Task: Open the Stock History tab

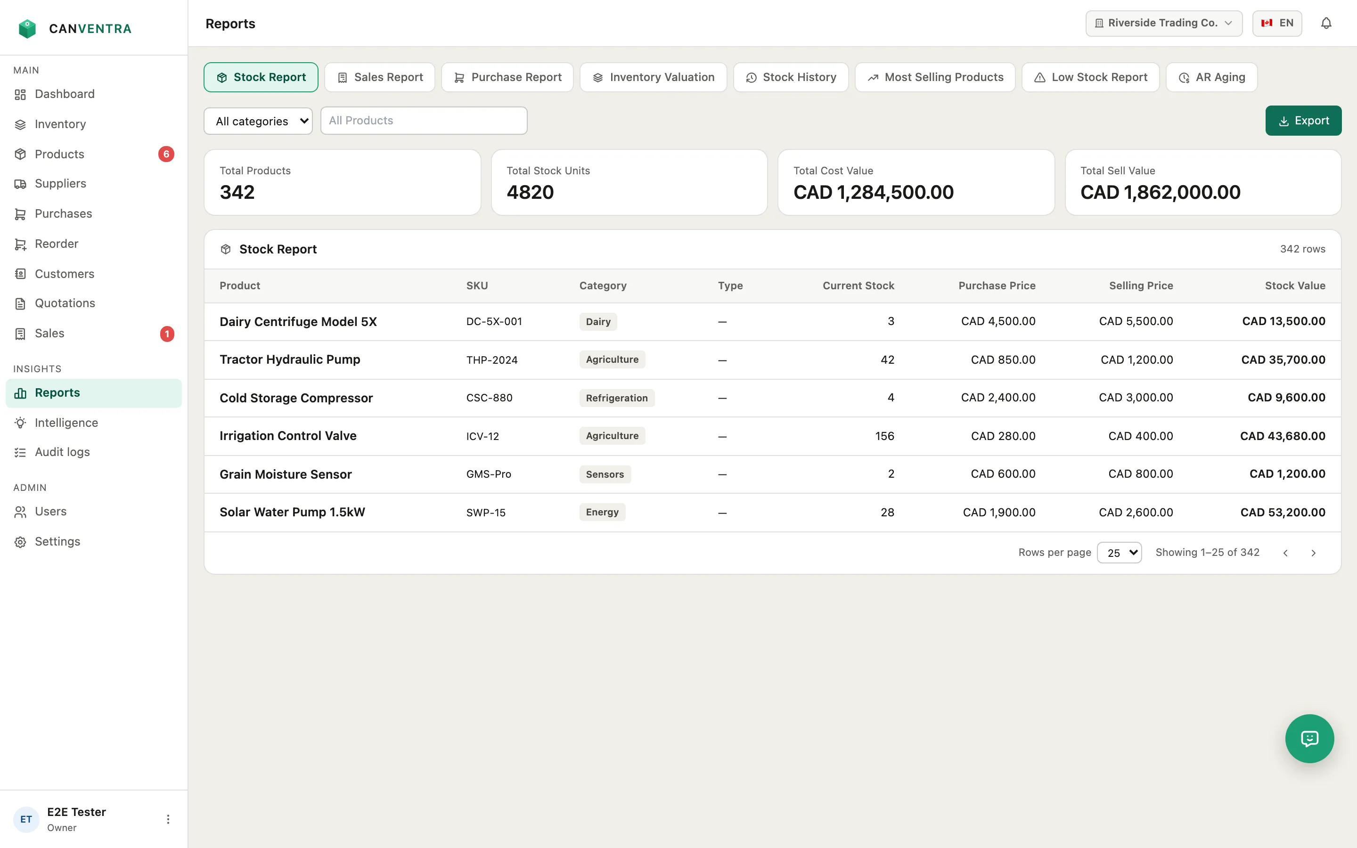Action: click(x=791, y=77)
